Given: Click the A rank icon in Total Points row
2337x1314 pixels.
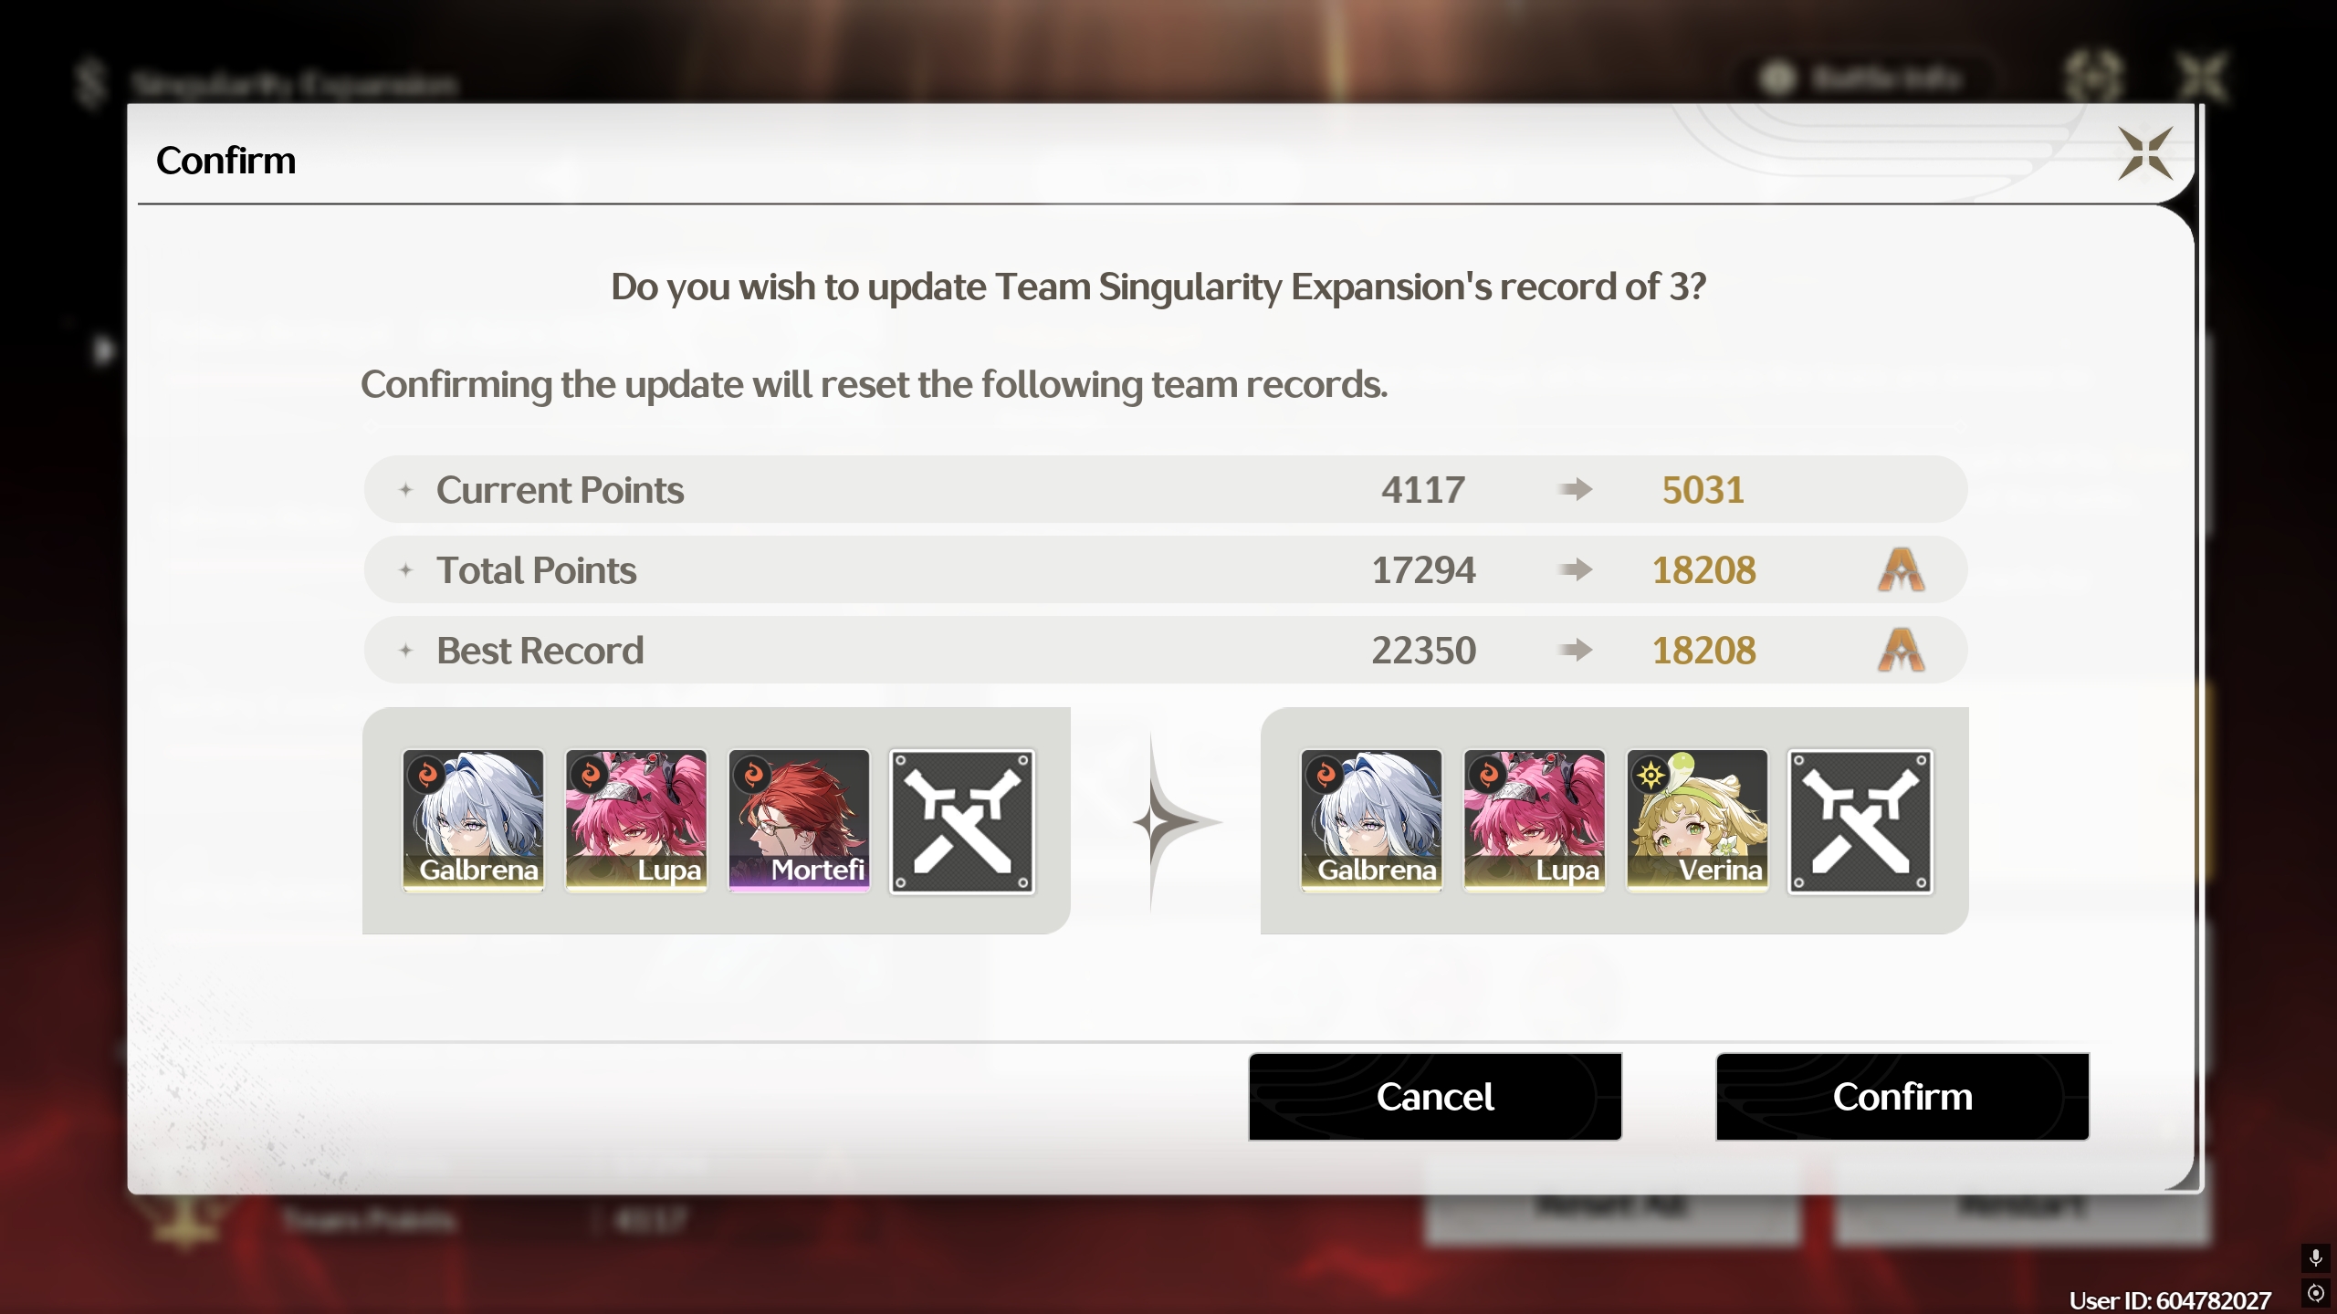Looking at the screenshot, I should point(1902,570).
